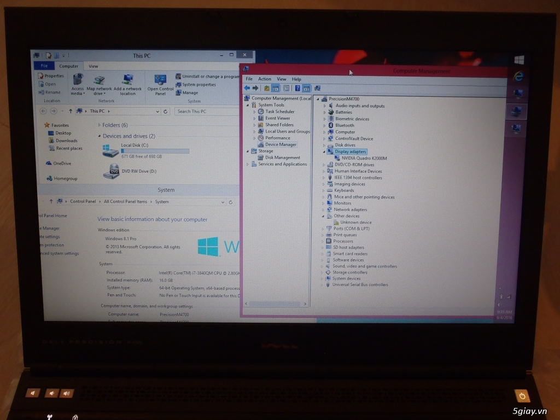
Task: Click the Help toolbar icon in Computer Management
Action: pos(297,88)
